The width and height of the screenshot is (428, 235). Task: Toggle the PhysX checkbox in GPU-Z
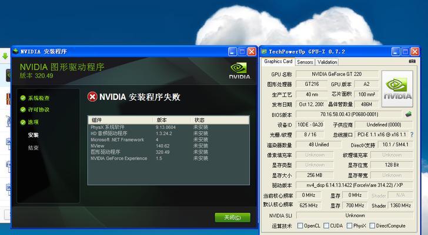click(349, 226)
